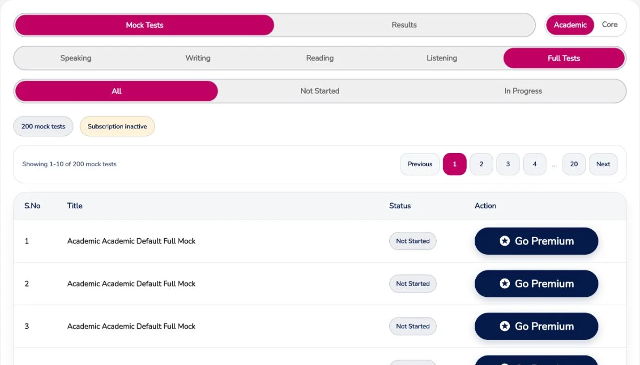The width and height of the screenshot is (640, 365).
Task: Select page 1 in pagination
Action: point(454,164)
